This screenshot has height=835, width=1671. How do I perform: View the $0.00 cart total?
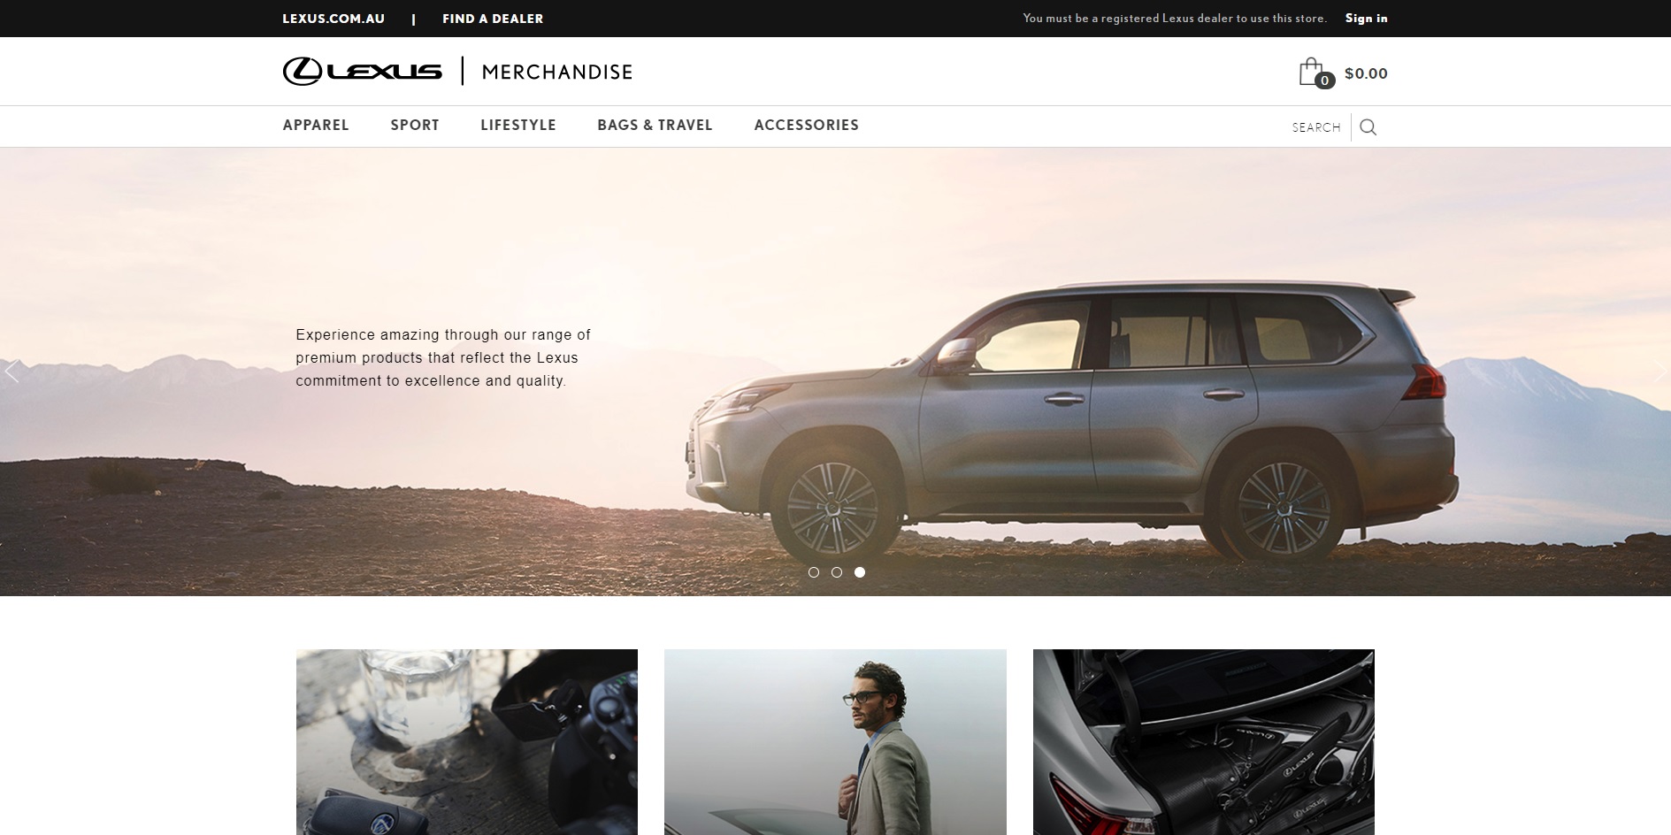pos(1366,73)
